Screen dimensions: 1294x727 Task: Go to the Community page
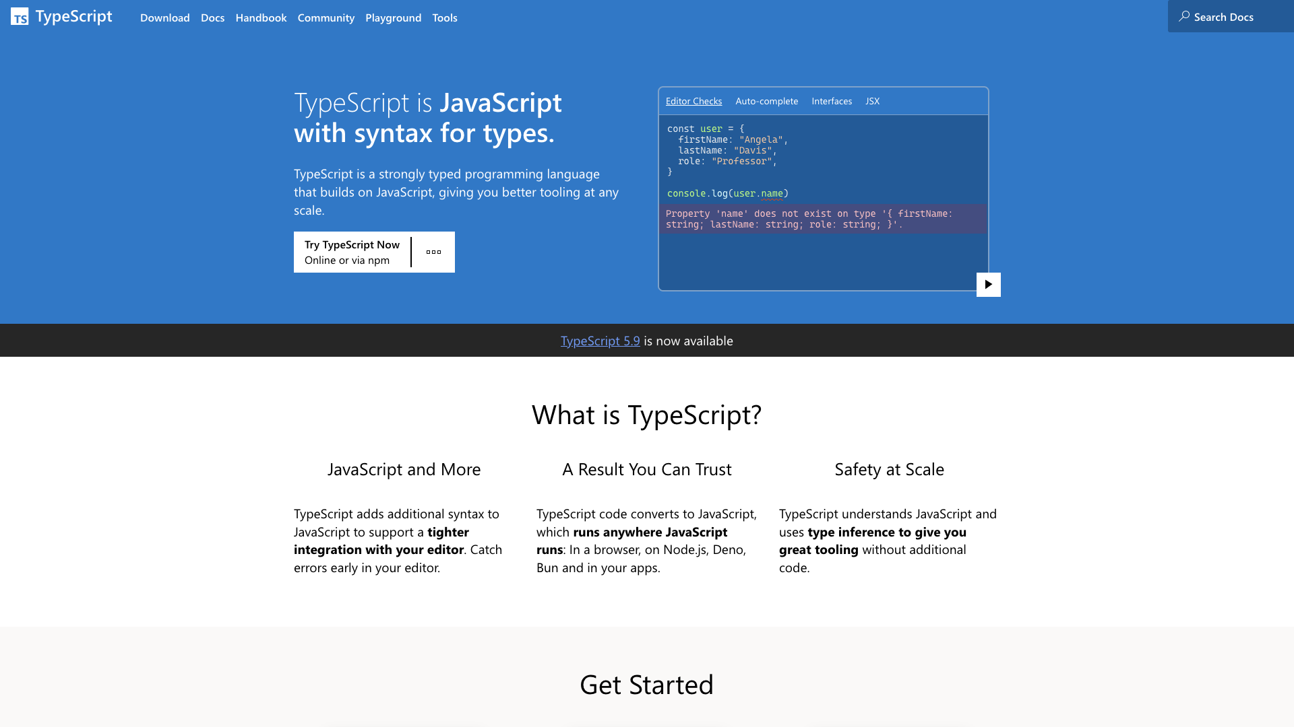pyautogui.click(x=326, y=18)
